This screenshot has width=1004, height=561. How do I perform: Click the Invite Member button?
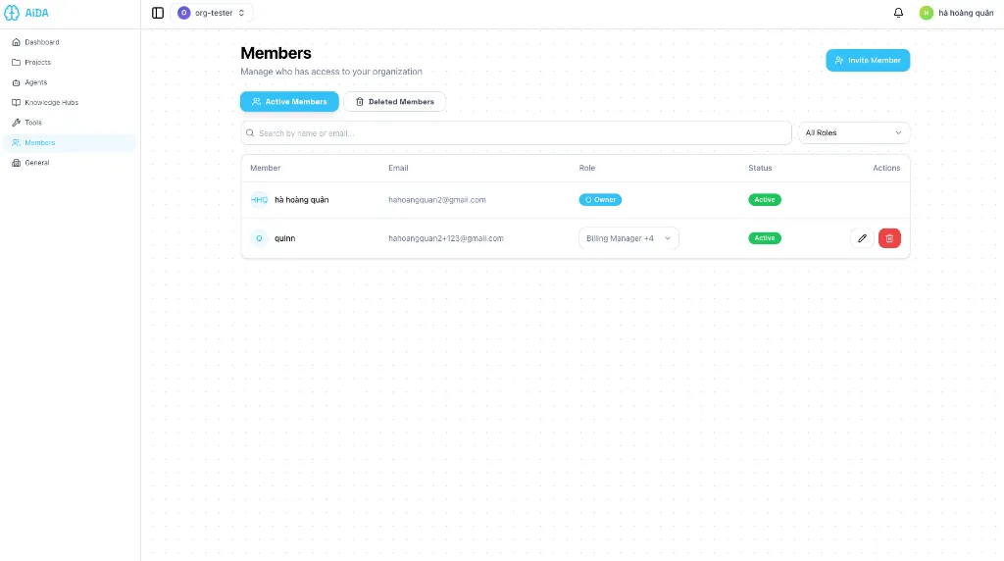tap(868, 60)
